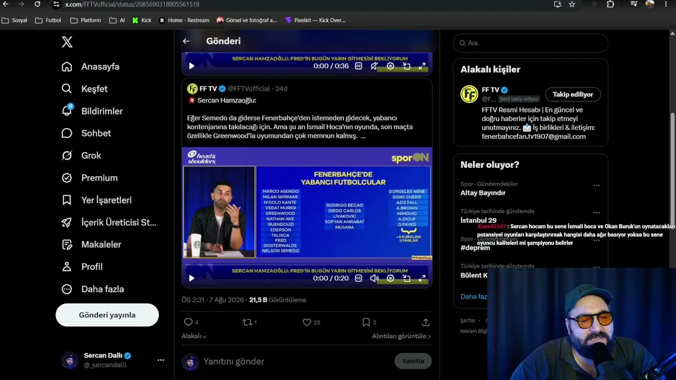676x380 pixels.
Task: Open the AI bookmarks folder
Action: click(x=117, y=21)
